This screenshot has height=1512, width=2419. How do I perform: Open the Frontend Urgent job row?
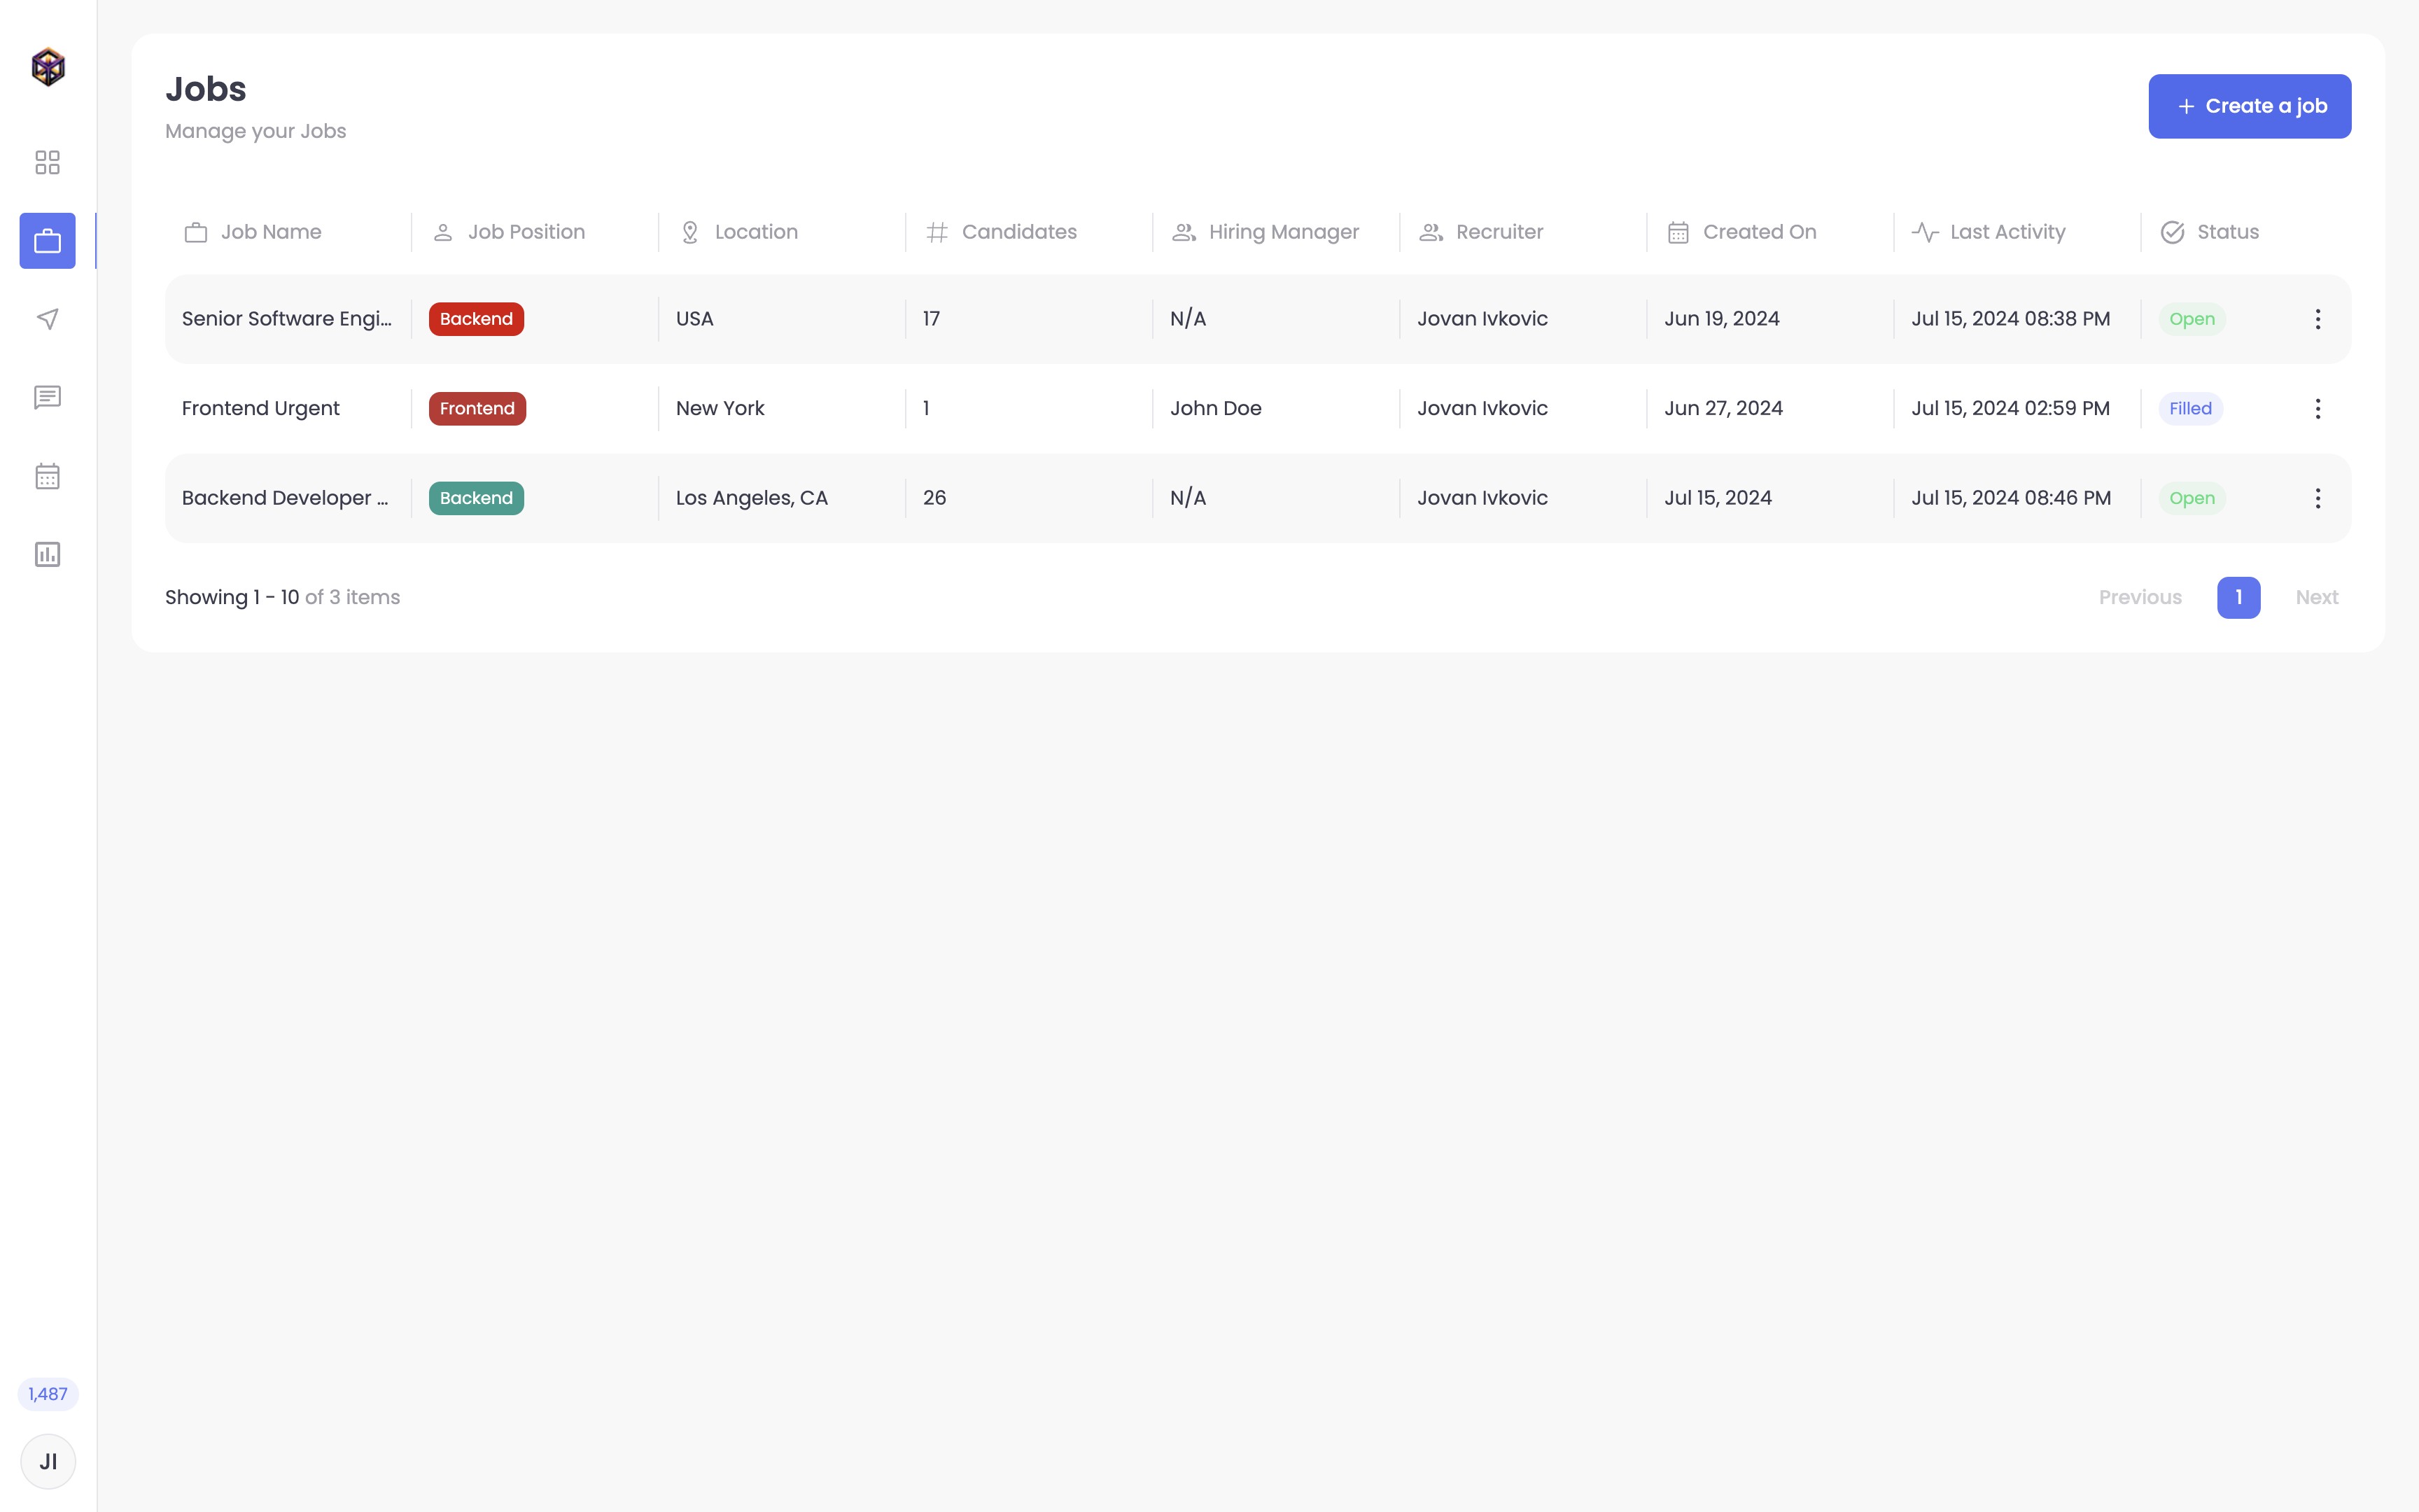coord(261,408)
